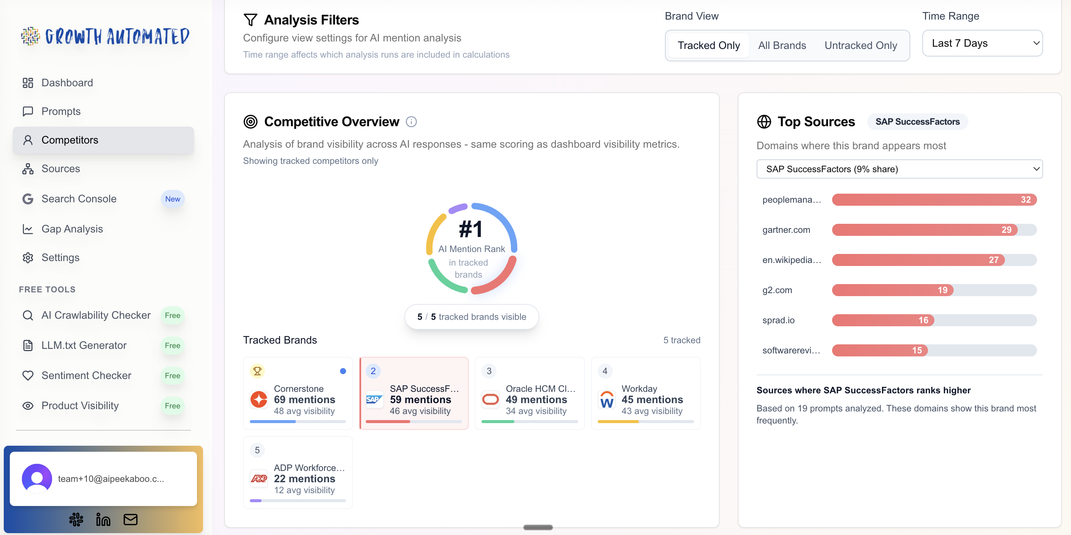Click the email envelope icon
Screen dimensions: 1071x535
[131, 519]
